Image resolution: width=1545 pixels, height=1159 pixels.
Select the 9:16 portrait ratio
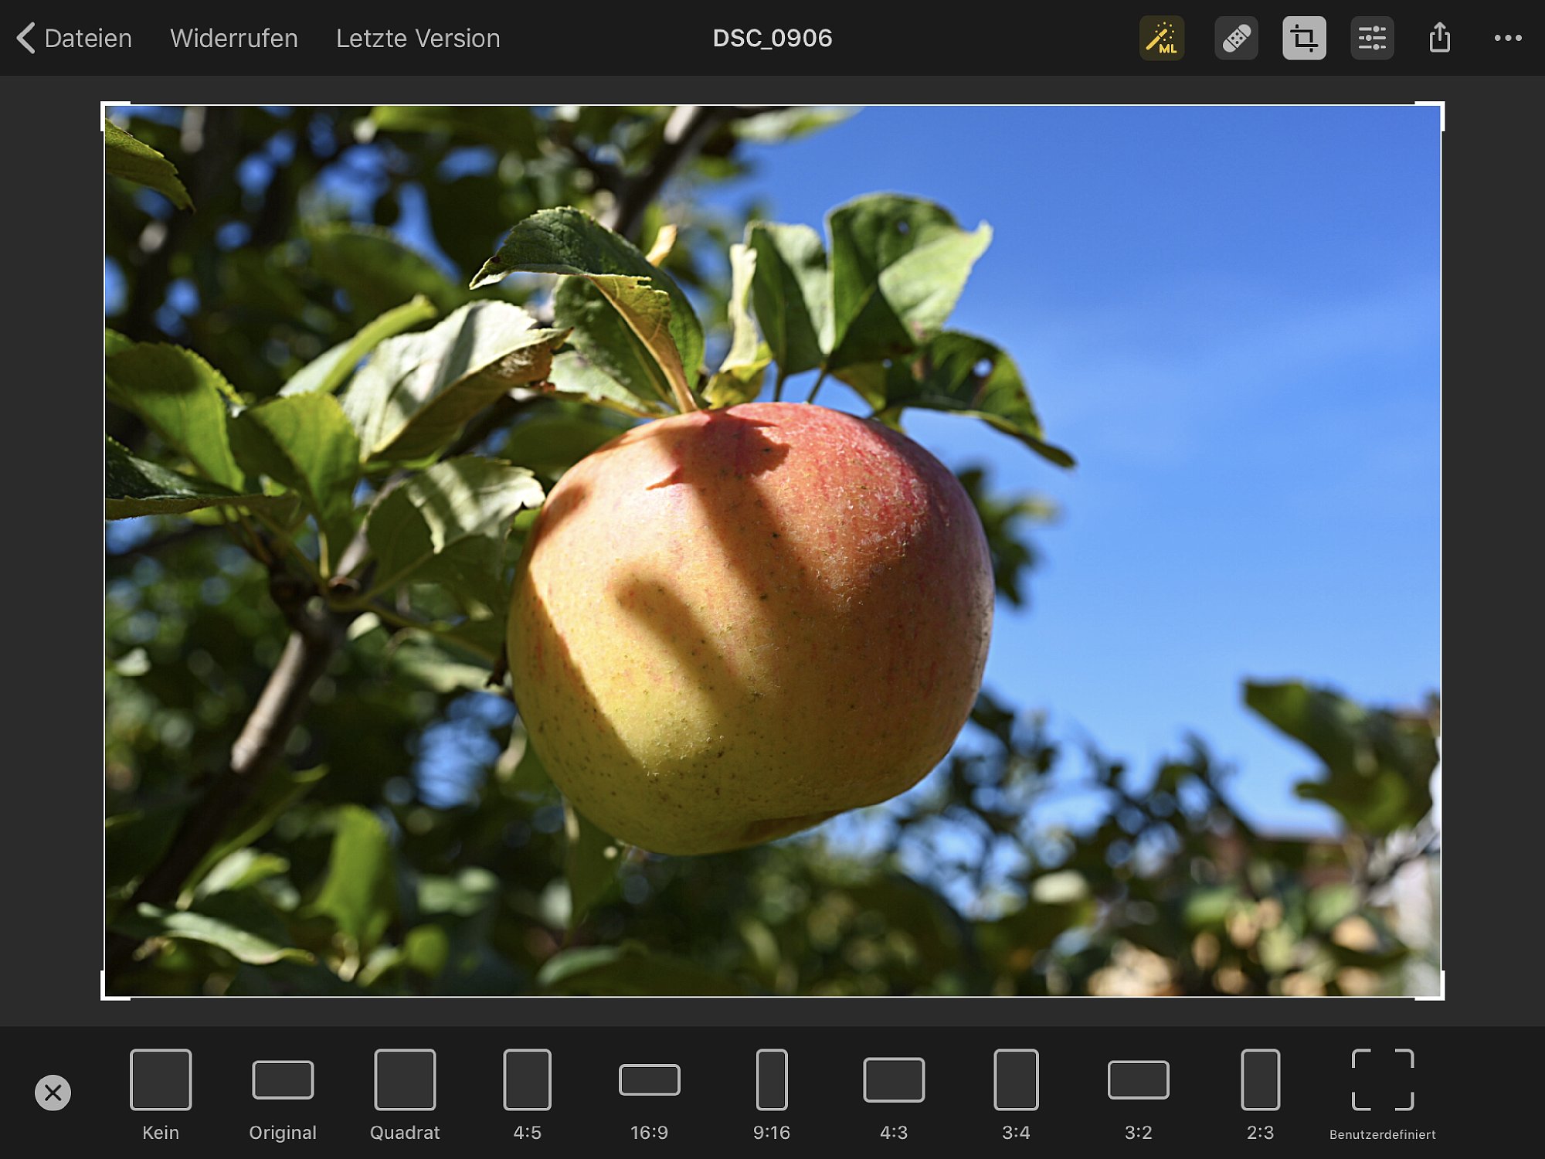point(771,1093)
